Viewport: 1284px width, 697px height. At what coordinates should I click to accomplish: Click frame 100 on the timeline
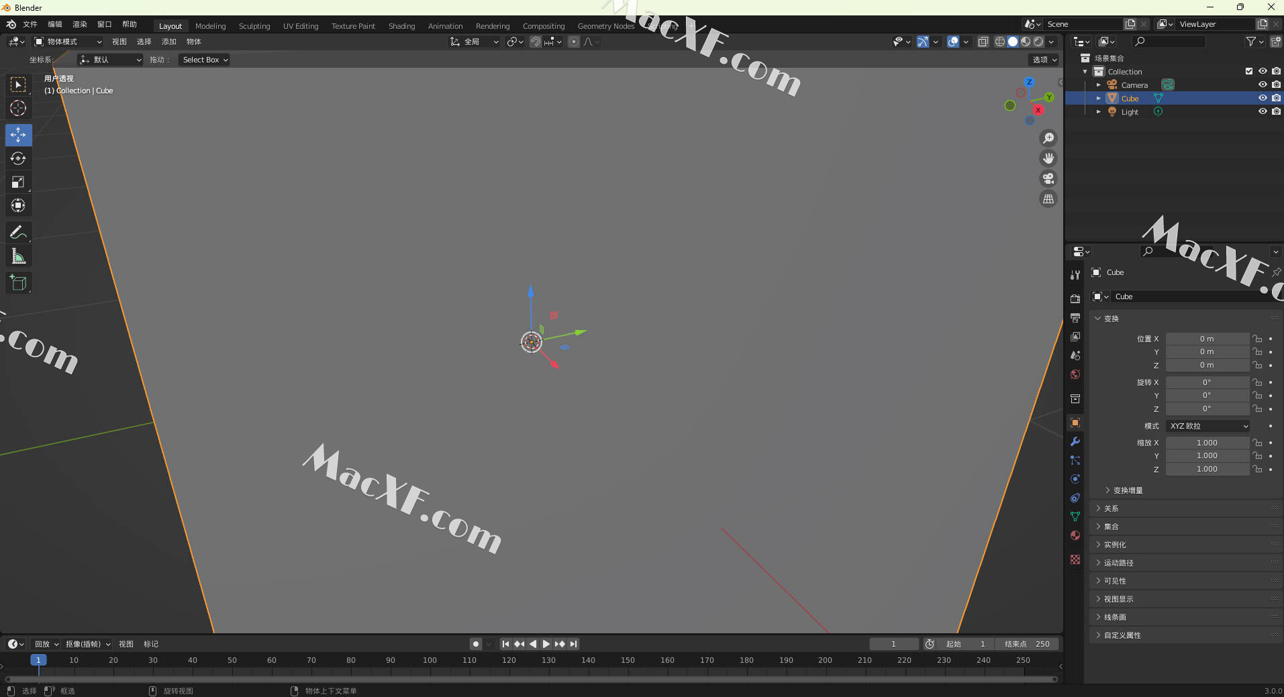(x=430, y=660)
